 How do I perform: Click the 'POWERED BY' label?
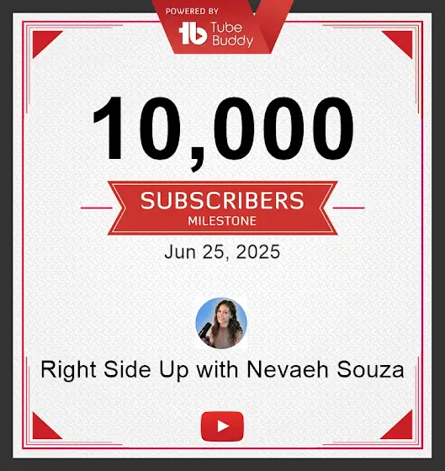coord(193,12)
